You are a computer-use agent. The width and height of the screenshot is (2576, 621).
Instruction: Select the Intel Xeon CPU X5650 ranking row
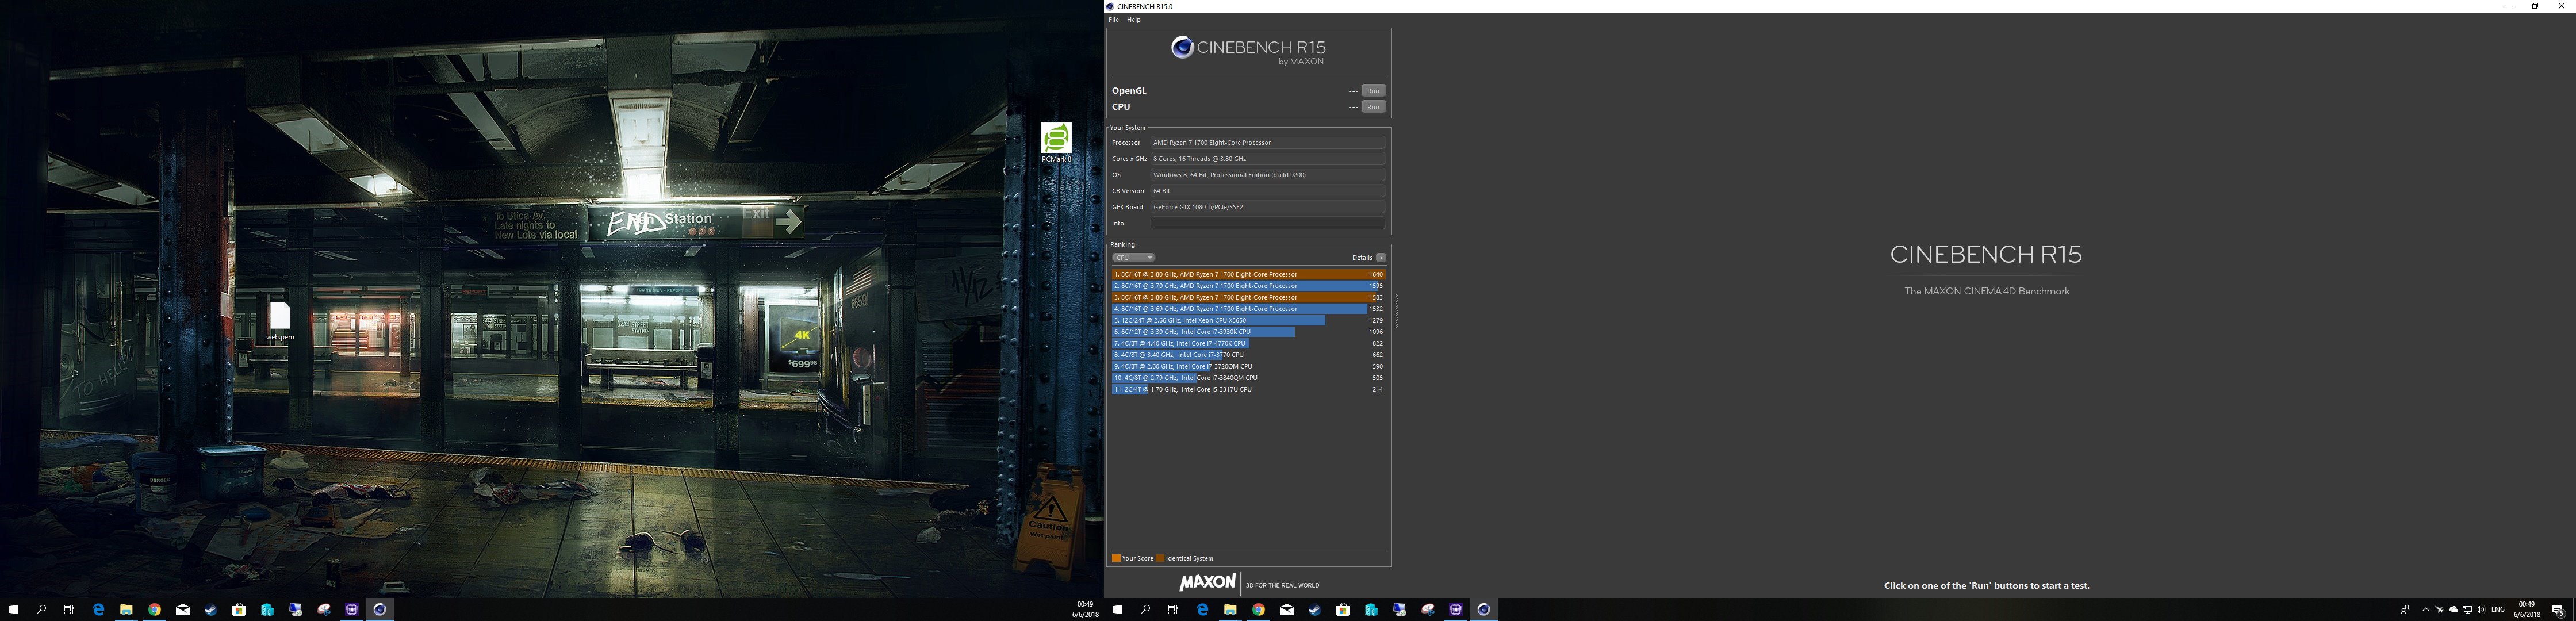click(x=1248, y=320)
